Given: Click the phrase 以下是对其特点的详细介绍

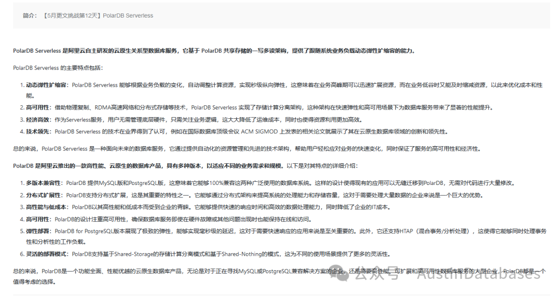Looking at the screenshot, I should [322, 166].
